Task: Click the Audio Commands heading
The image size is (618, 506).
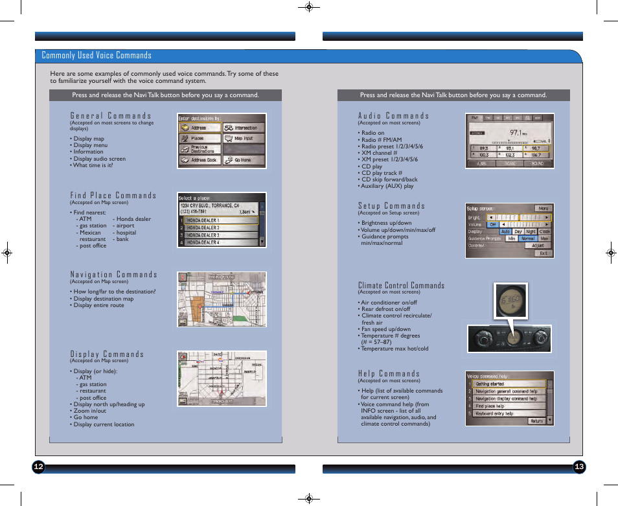Action: pos(393,115)
